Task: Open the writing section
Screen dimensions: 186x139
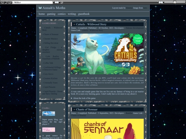Action: point(72,14)
